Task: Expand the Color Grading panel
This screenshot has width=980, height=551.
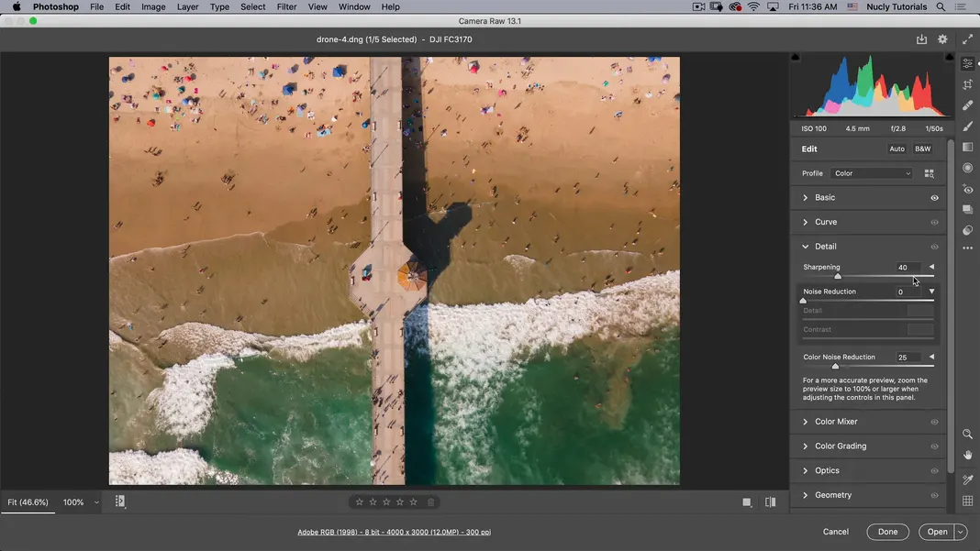Action: pyautogui.click(x=805, y=446)
